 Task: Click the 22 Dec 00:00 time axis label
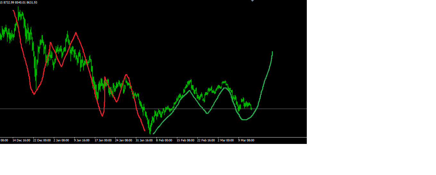pos(42,140)
